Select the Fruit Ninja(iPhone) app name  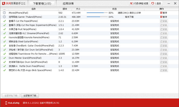coord(23,29)
